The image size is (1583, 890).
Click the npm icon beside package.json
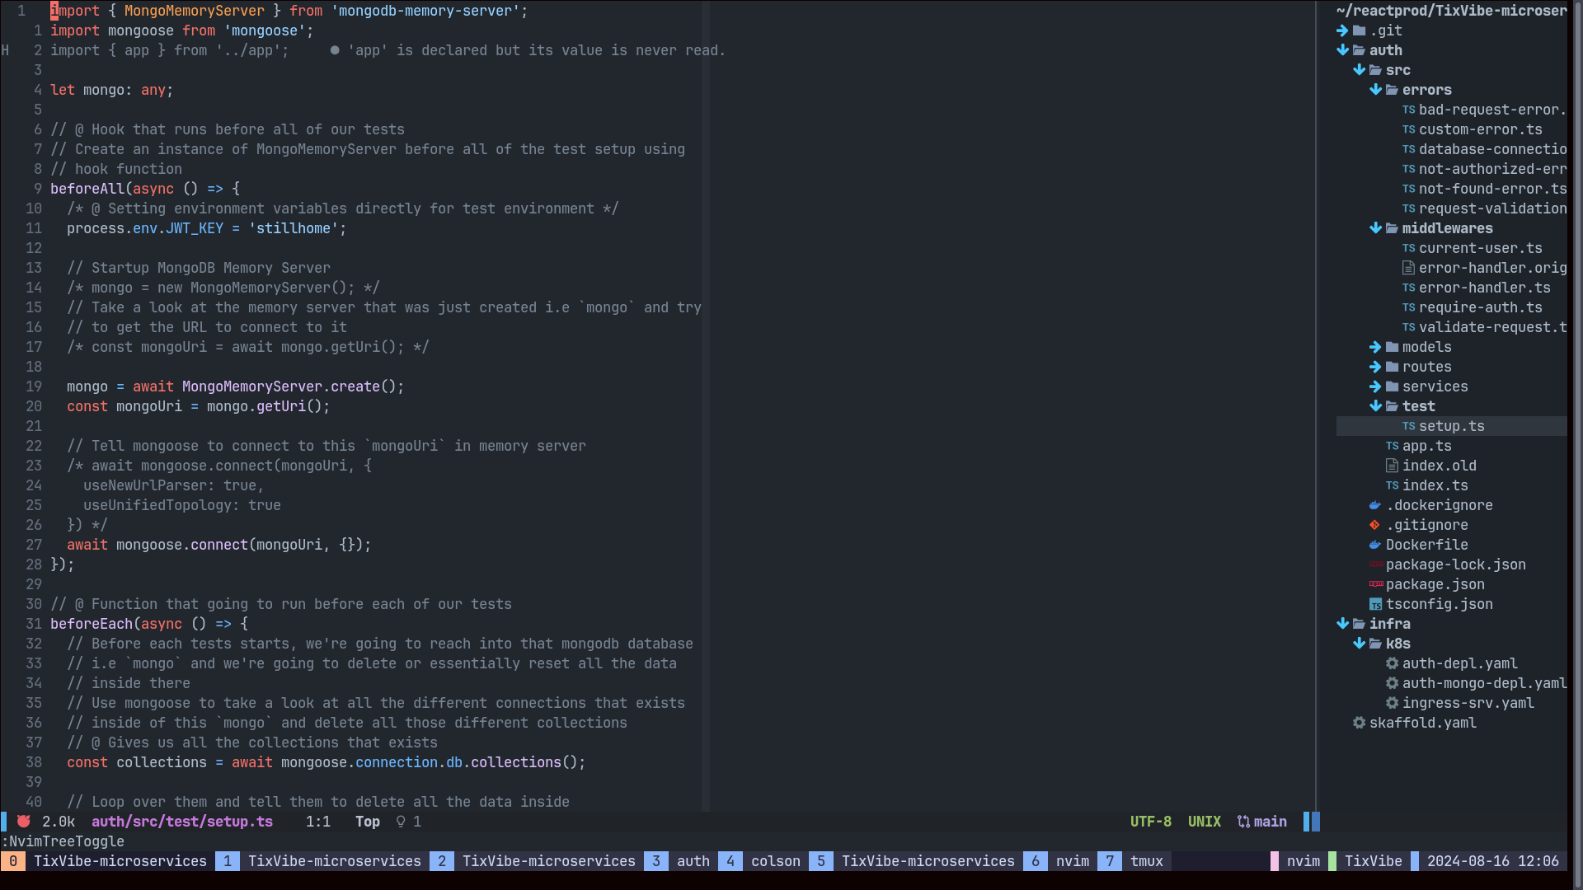(1375, 584)
